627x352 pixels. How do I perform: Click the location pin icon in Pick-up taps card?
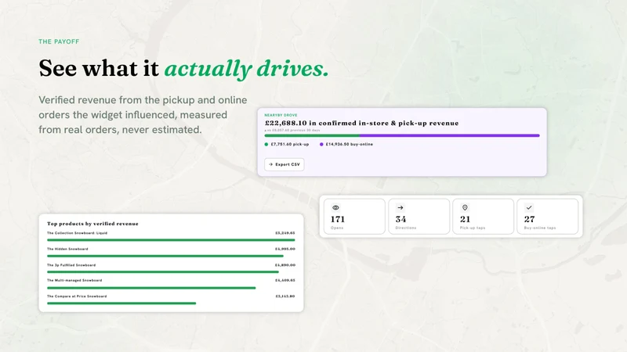[x=465, y=207]
